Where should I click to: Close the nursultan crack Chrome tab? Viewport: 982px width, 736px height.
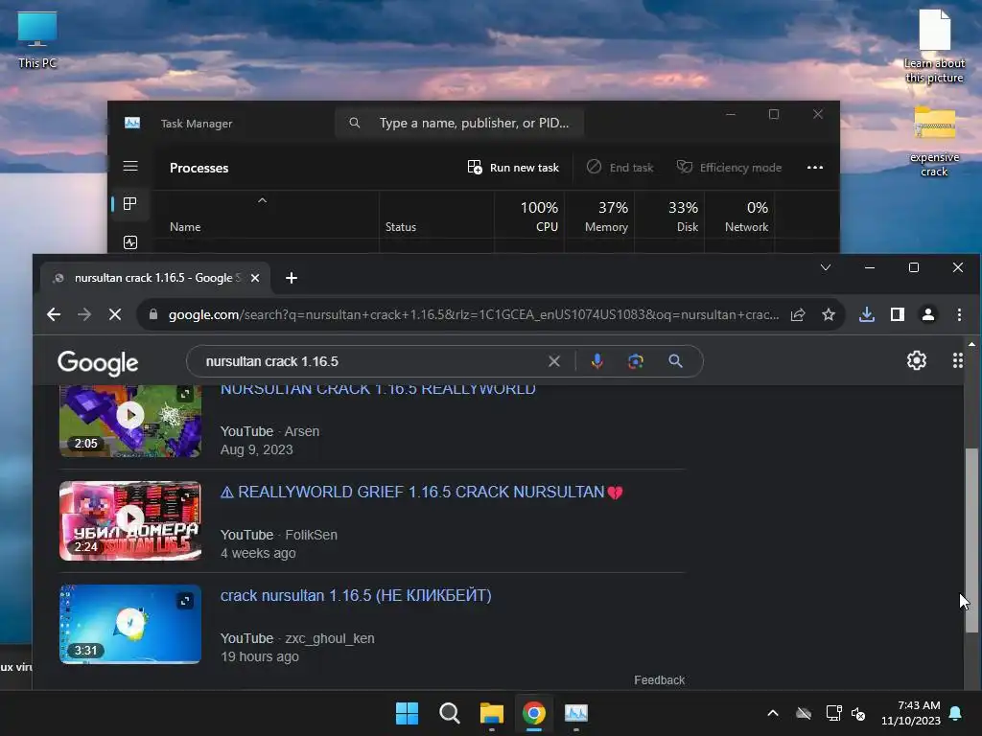click(x=255, y=278)
